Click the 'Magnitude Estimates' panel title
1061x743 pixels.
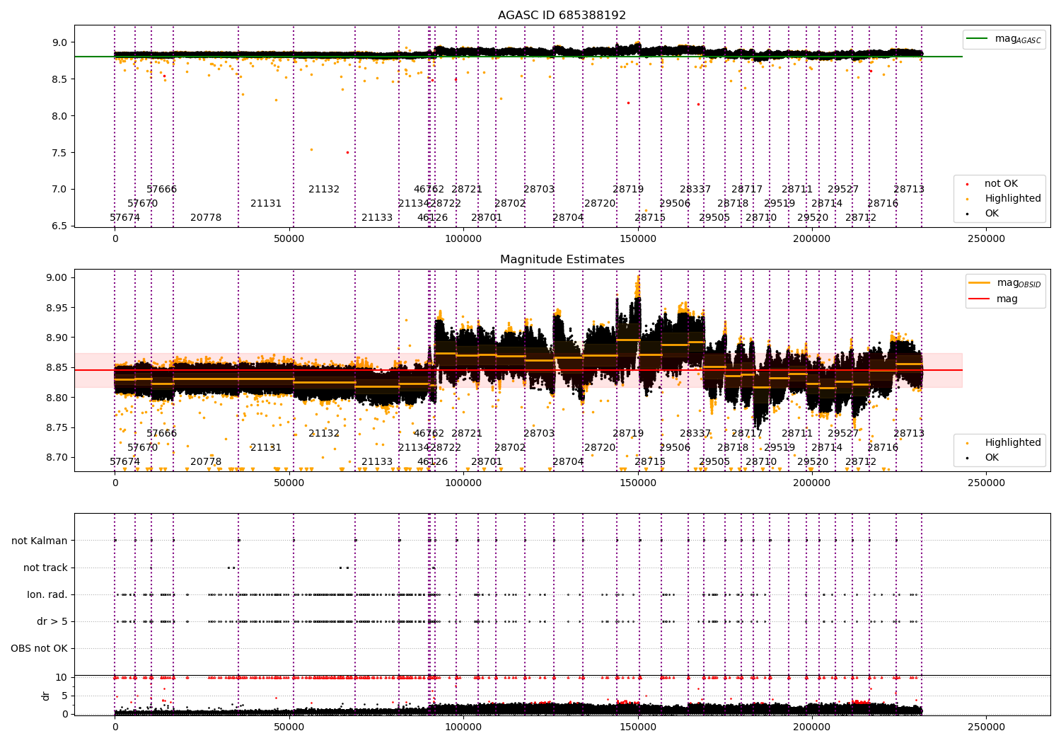[562, 260]
